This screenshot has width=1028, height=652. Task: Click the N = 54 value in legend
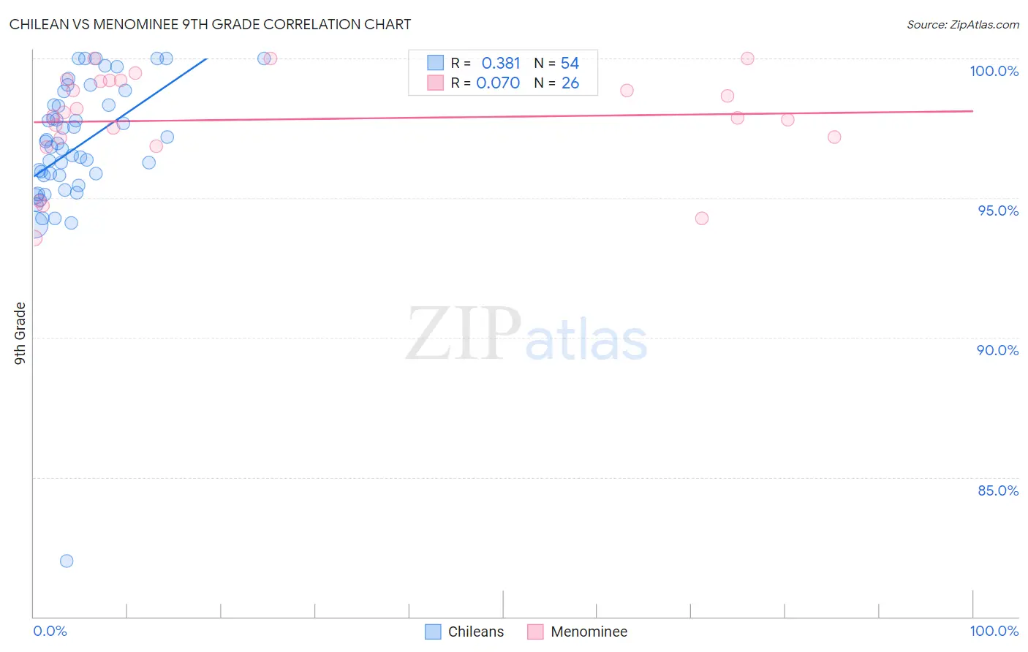pyautogui.click(x=556, y=63)
